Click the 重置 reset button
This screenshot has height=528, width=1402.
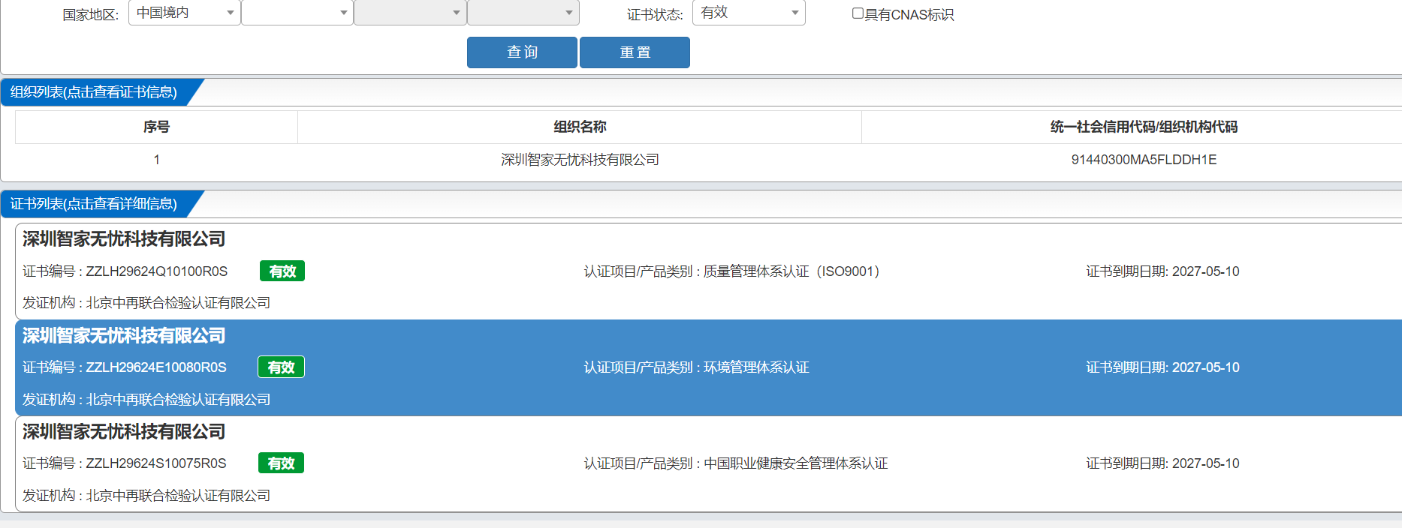pos(635,52)
